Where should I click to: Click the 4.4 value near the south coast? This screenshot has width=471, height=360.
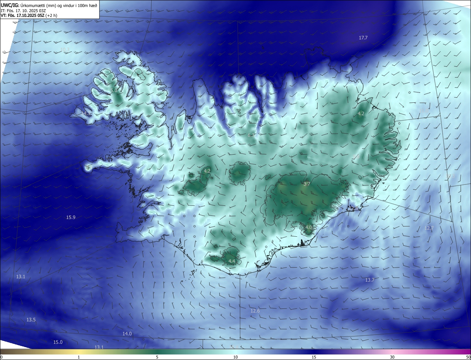(232, 261)
